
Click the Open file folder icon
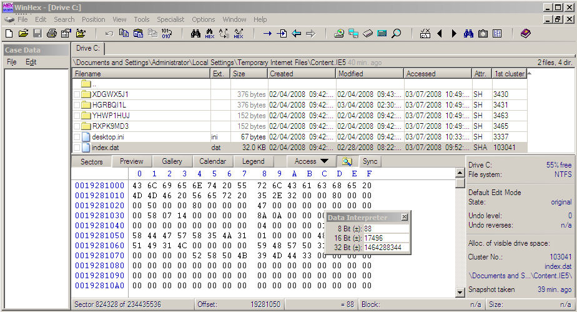pos(23,33)
